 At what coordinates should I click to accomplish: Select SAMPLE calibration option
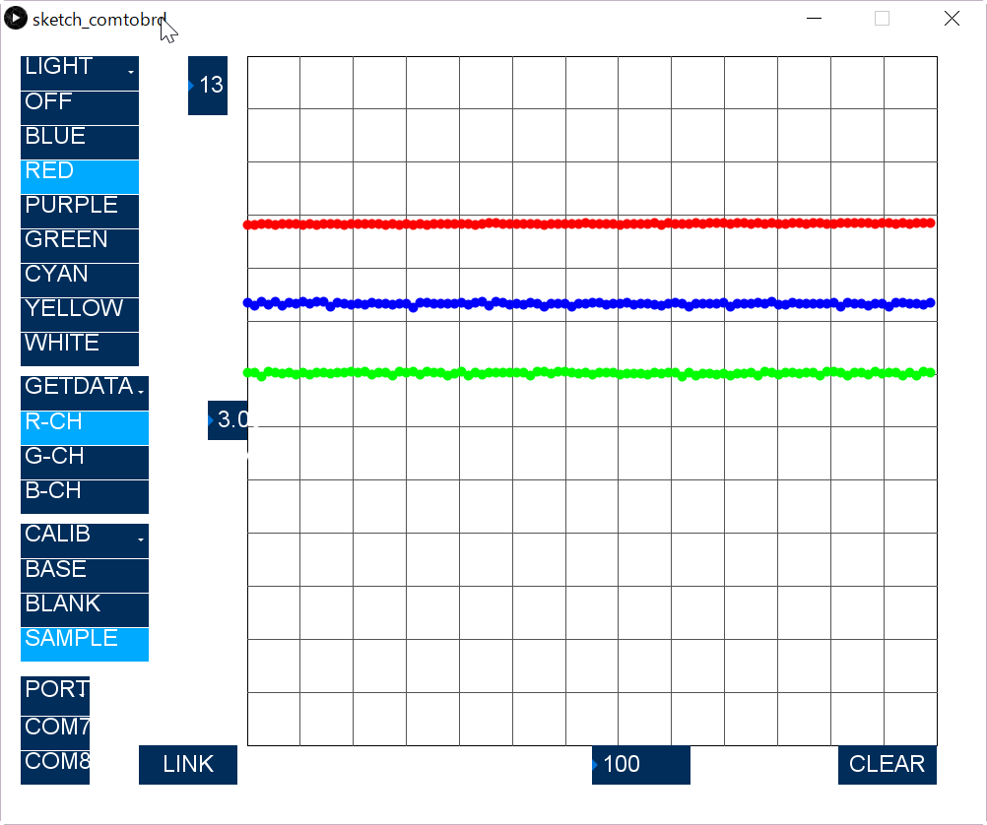click(85, 645)
